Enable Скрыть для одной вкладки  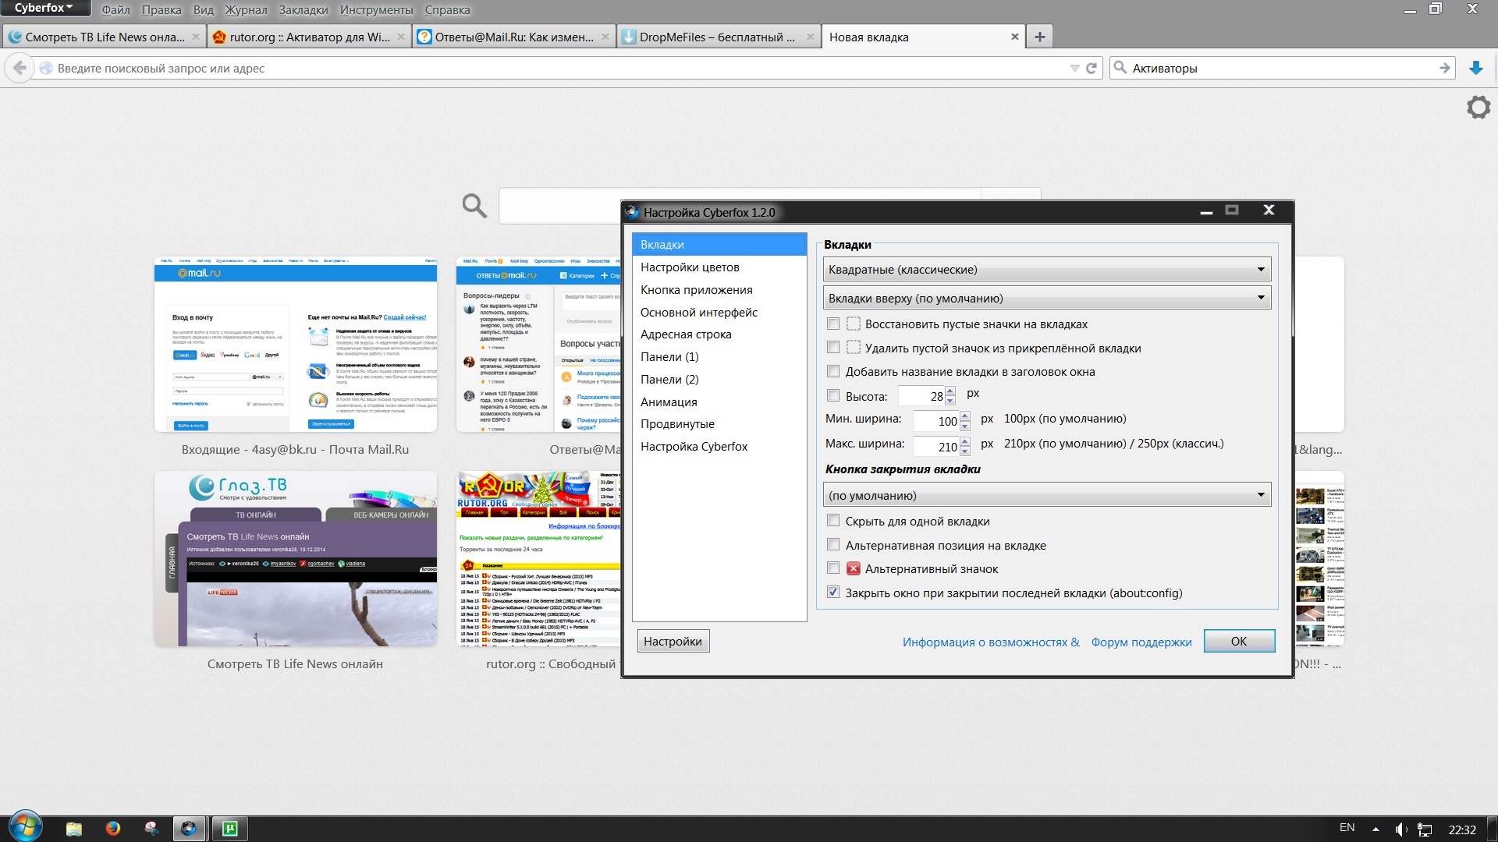coord(833,521)
